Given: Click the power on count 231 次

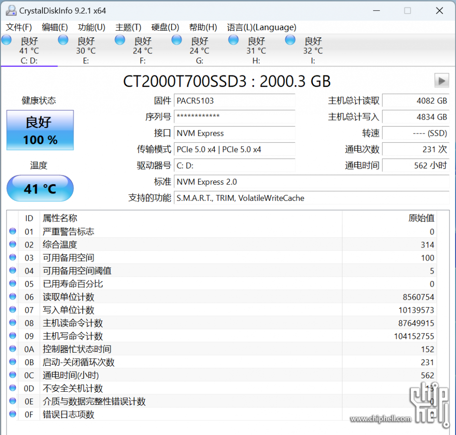Looking at the screenshot, I should pyautogui.click(x=416, y=149).
